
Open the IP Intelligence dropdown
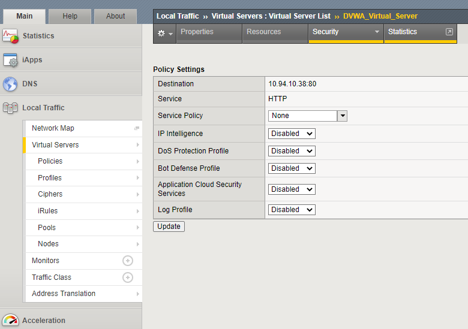click(x=292, y=134)
